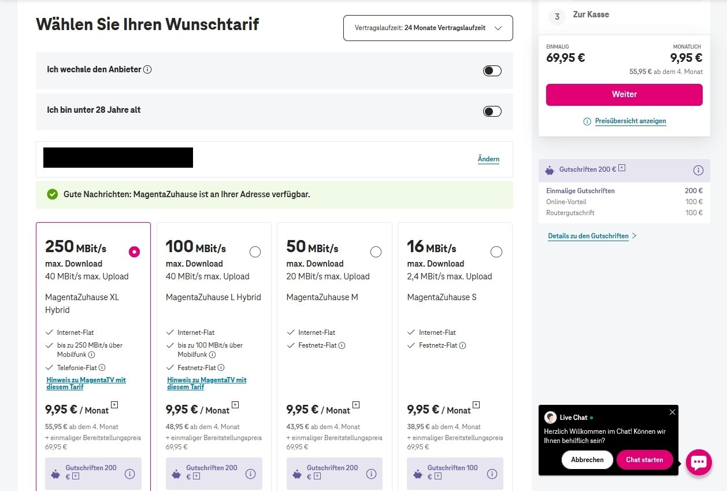This screenshot has height=491, width=727.
Task: Click info icon next to 'Ich wechsle den Anbieter'
Action: (x=147, y=69)
